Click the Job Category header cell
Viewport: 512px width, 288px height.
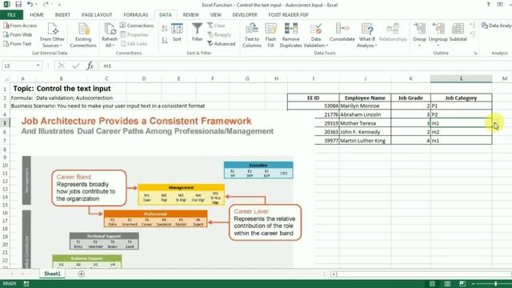[461, 98]
